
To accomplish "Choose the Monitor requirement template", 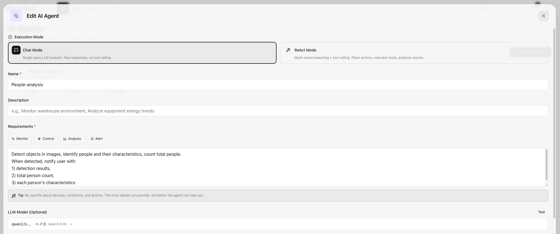I will pos(20,139).
